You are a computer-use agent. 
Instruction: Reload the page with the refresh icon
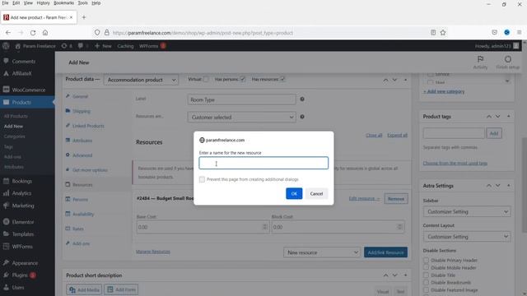[x=33, y=33]
